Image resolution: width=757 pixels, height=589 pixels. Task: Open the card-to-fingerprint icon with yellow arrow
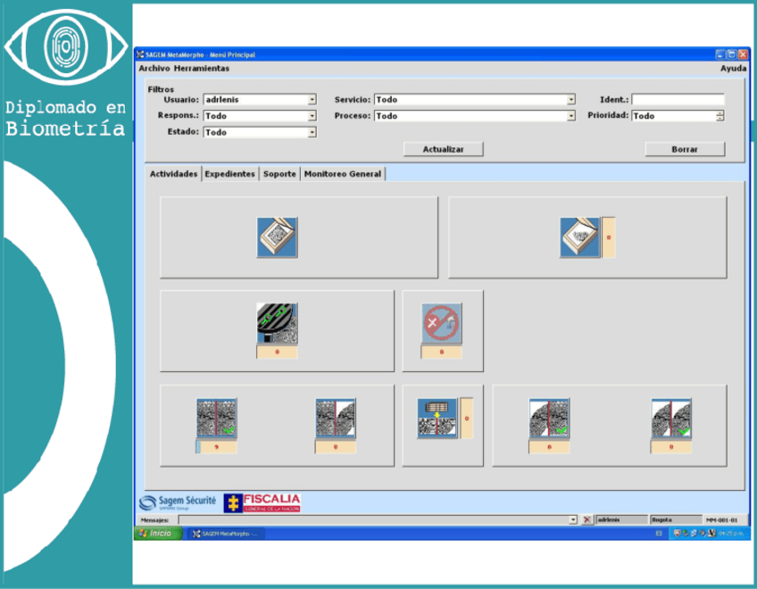coord(437,418)
